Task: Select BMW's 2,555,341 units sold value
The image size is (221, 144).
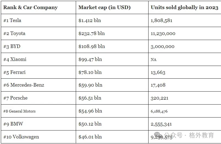Action: pos(161,124)
